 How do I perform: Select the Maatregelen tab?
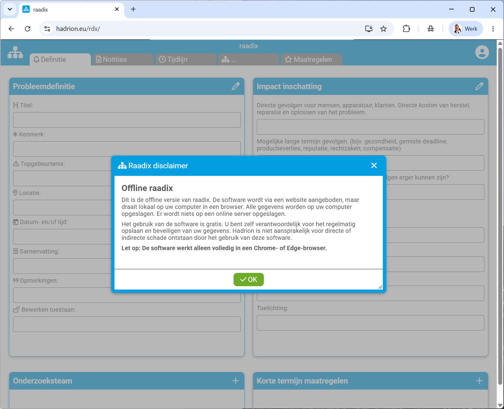point(311,59)
